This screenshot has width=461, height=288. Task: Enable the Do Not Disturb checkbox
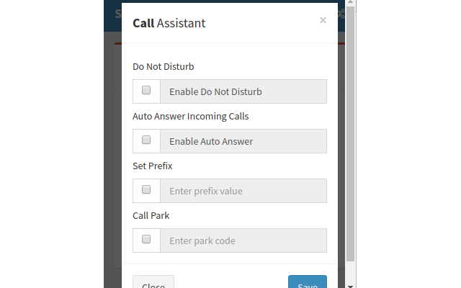point(146,90)
